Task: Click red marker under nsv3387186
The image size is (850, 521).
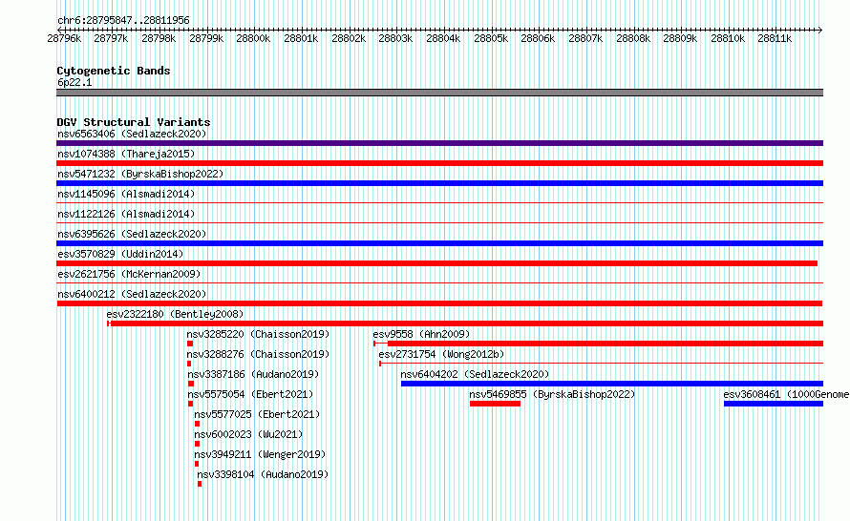Action: coord(191,384)
